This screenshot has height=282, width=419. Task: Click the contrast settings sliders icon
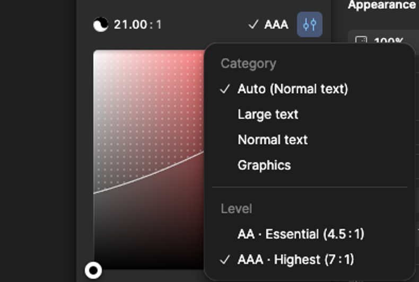(x=310, y=24)
